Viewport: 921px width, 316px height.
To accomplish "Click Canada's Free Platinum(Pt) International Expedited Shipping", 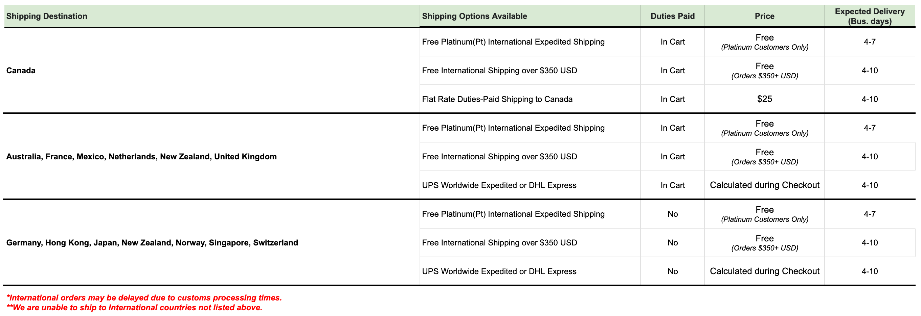I will coord(513,42).
